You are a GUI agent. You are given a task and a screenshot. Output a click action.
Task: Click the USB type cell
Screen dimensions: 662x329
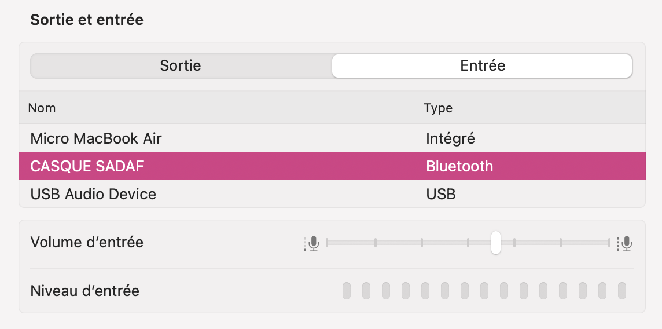tap(441, 193)
